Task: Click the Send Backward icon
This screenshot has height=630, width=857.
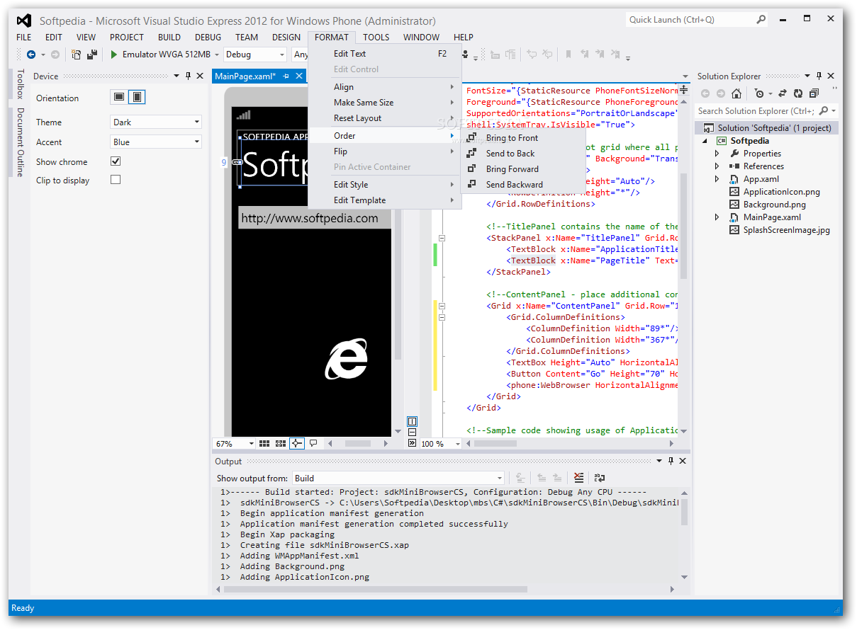Action: pyautogui.click(x=472, y=184)
